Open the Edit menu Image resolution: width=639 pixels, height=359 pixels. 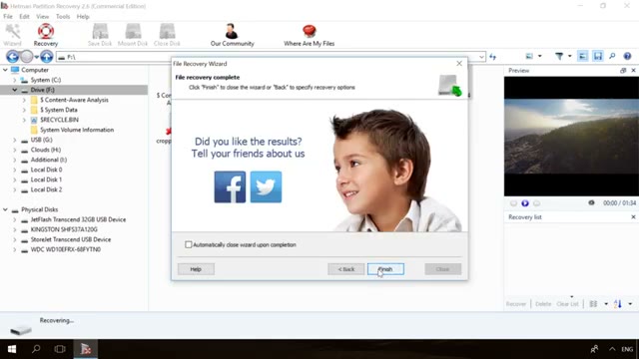(24, 17)
